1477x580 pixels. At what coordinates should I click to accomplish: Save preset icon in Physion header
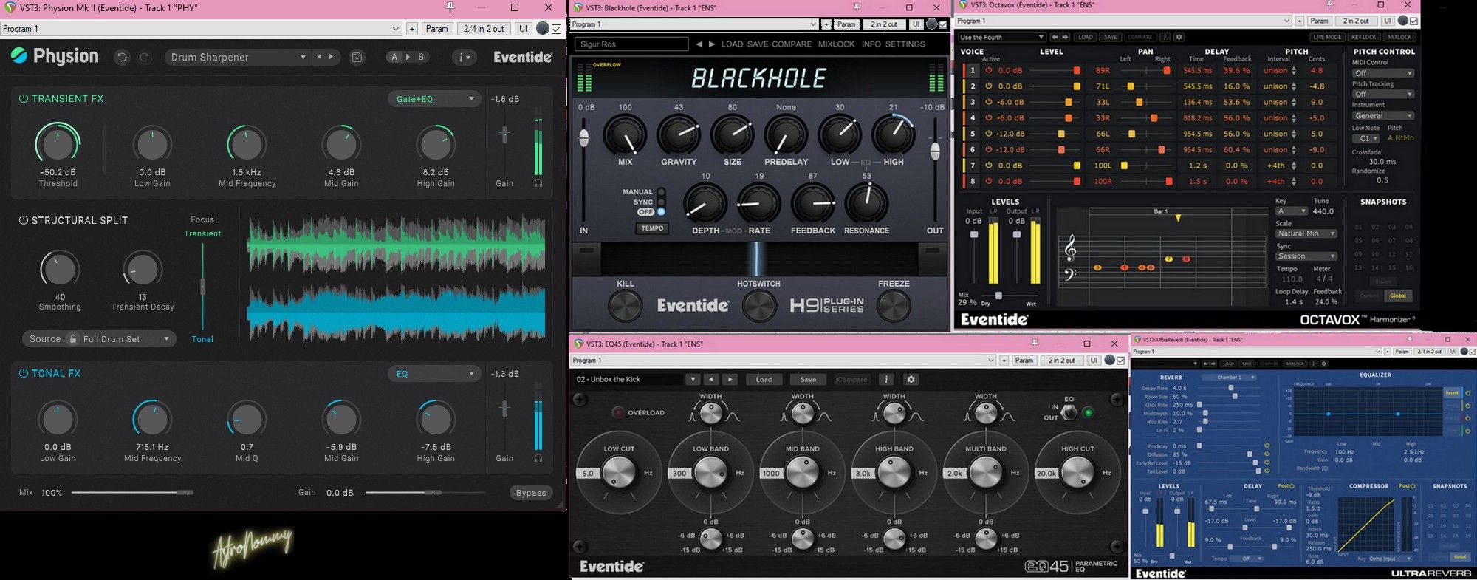pos(357,57)
